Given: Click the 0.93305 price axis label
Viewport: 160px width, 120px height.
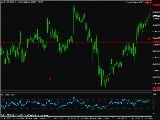Looking at the screenshot, I should pos(156,25).
